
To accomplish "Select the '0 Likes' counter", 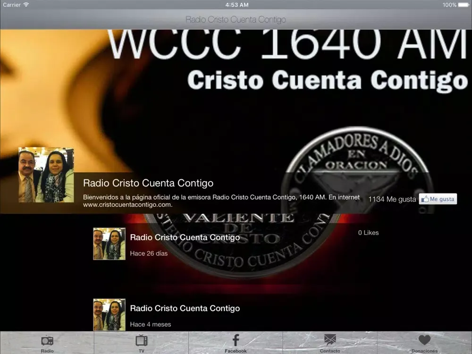I will (x=369, y=233).
